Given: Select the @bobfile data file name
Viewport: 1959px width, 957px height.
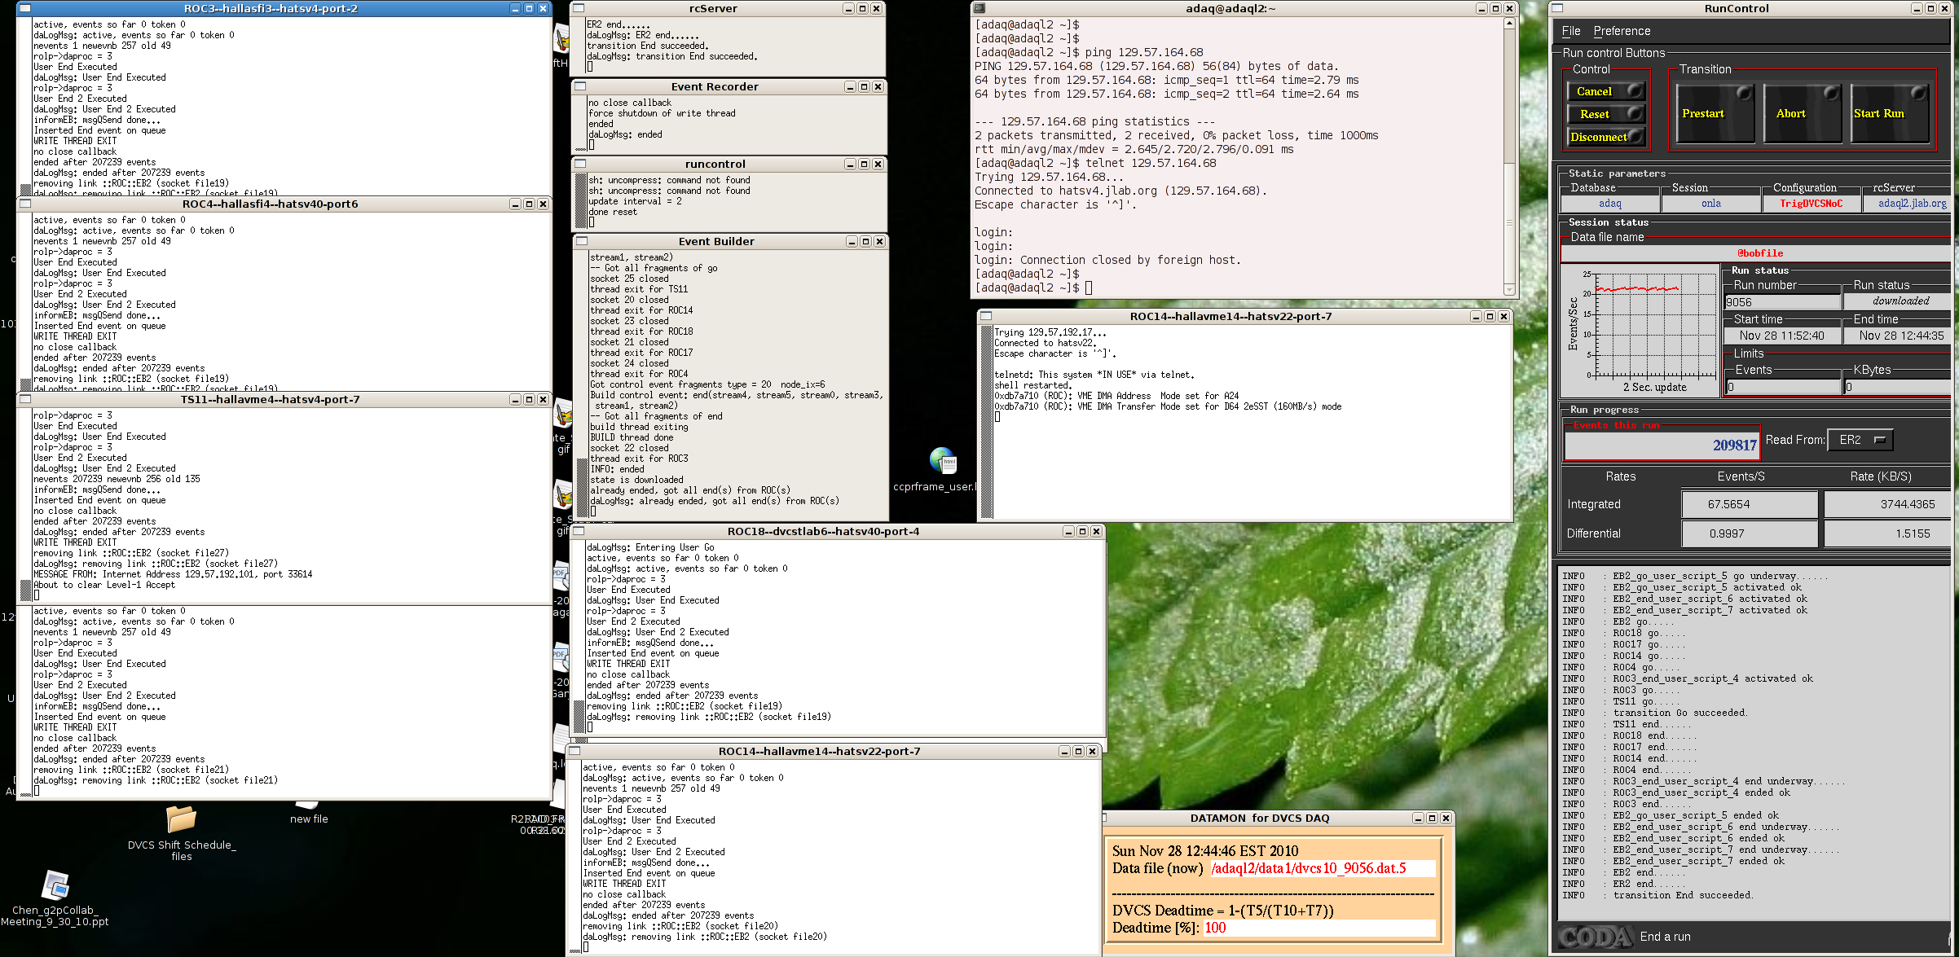Looking at the screenshot, I should tap(1760, 253).
